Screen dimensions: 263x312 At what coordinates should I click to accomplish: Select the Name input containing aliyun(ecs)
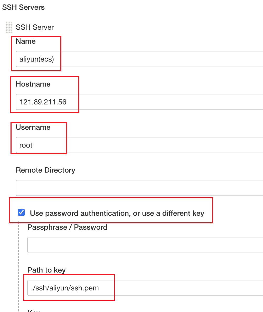point(79,59)
